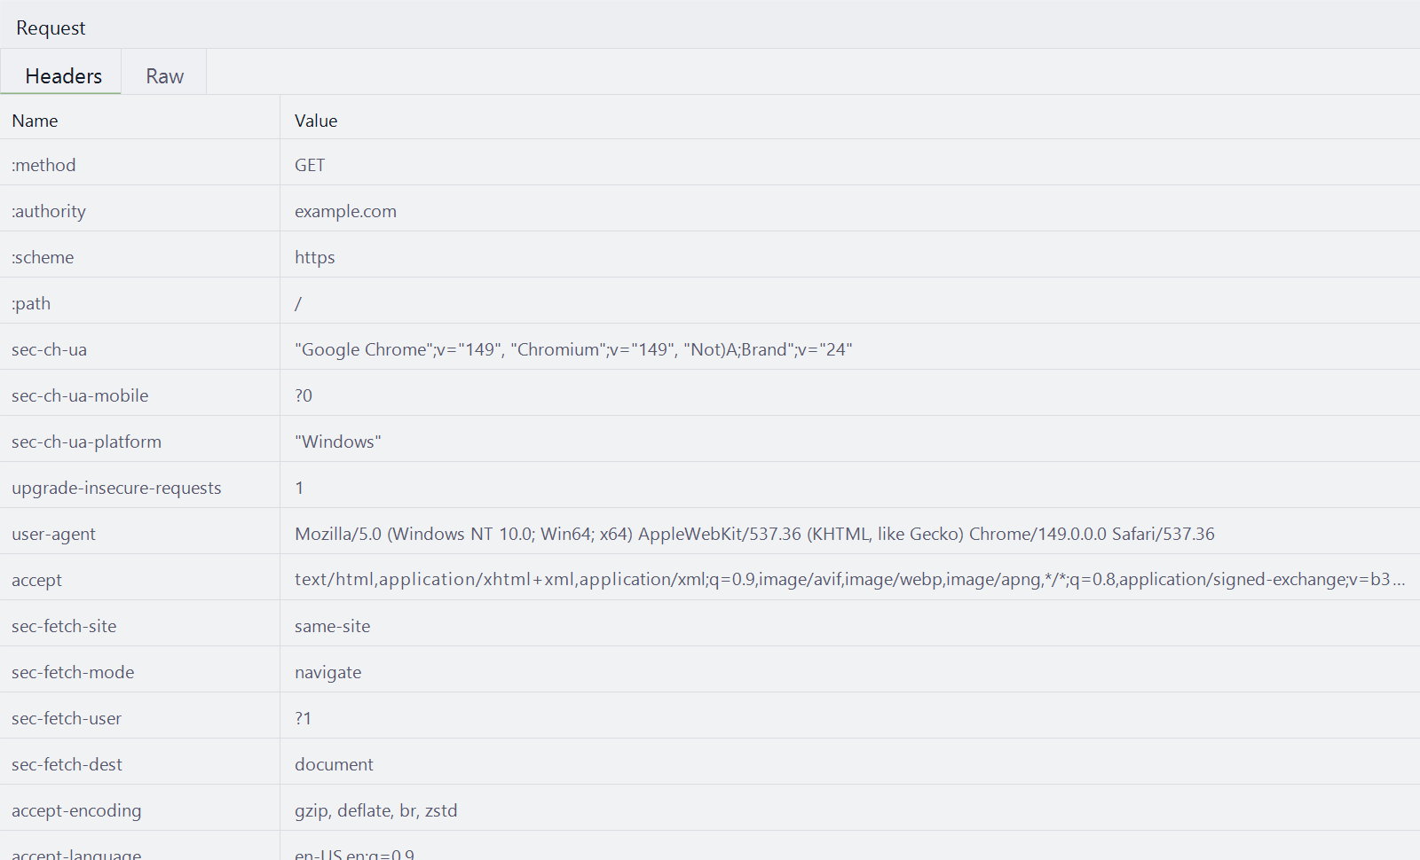Screen dimensions: 1420x860
Task: Switch to the Headers tab
Action: tap(61, 73)
